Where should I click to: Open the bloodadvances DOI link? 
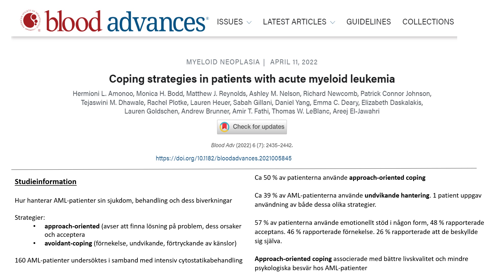click(223, 158)
